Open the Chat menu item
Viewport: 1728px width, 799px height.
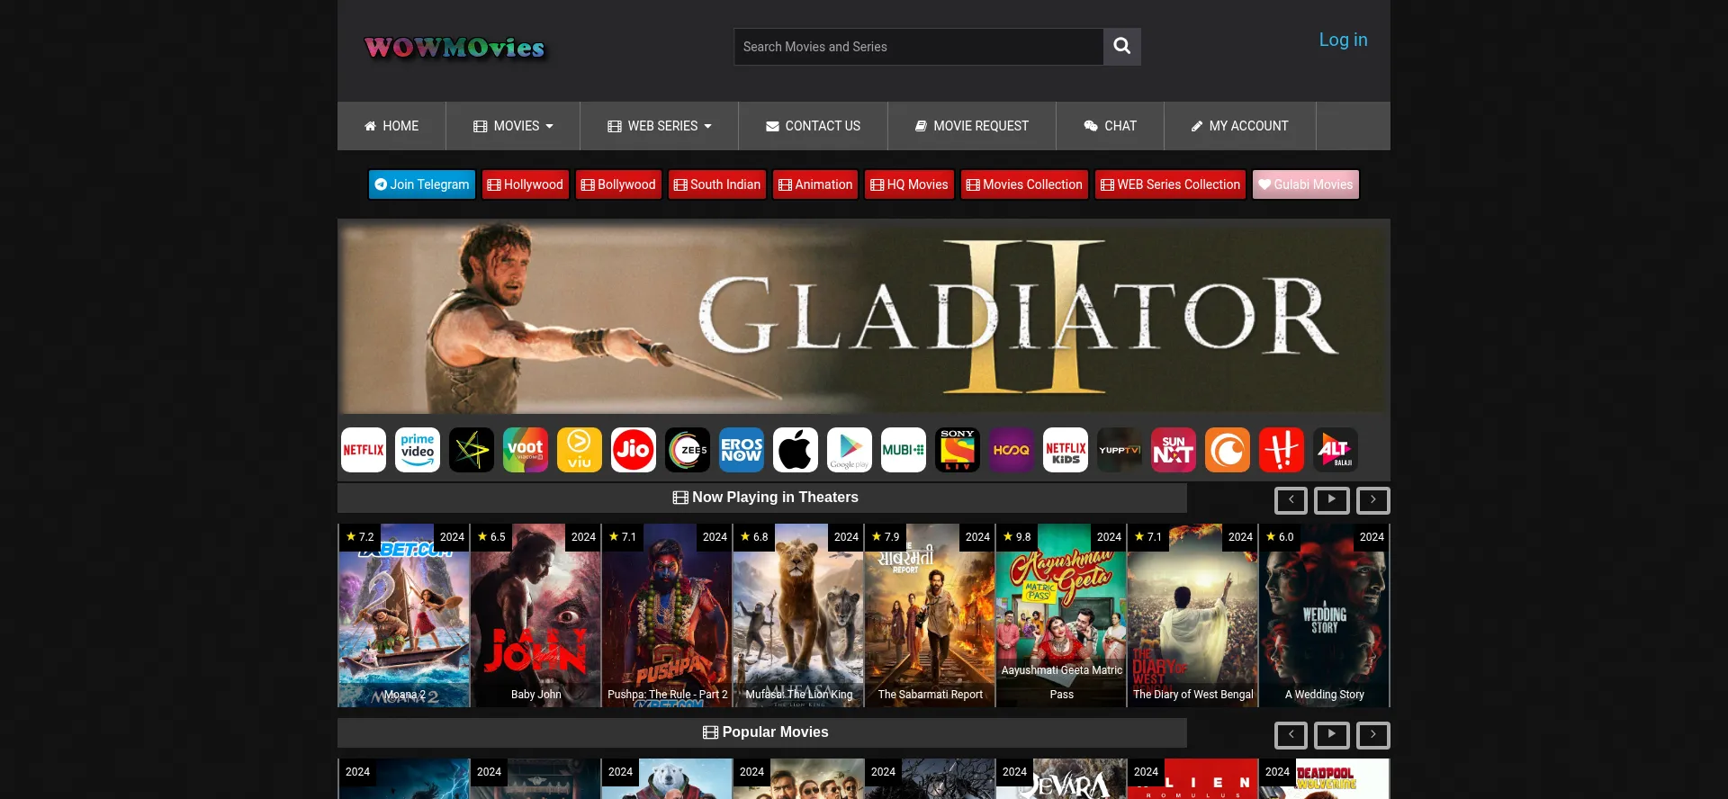[x=1111, y=126]
